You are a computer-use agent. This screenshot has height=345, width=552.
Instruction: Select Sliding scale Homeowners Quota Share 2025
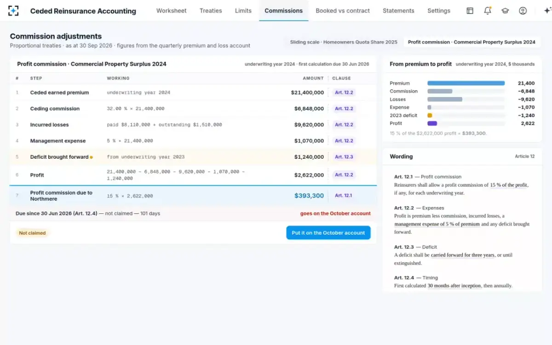(x=344, y=42)
